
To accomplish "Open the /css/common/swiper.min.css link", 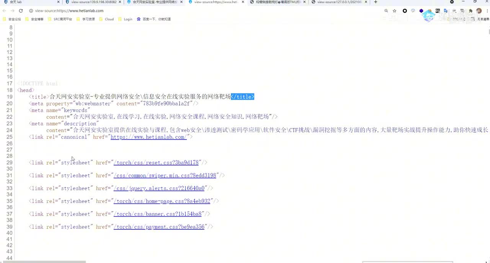I will coord(165,175).
